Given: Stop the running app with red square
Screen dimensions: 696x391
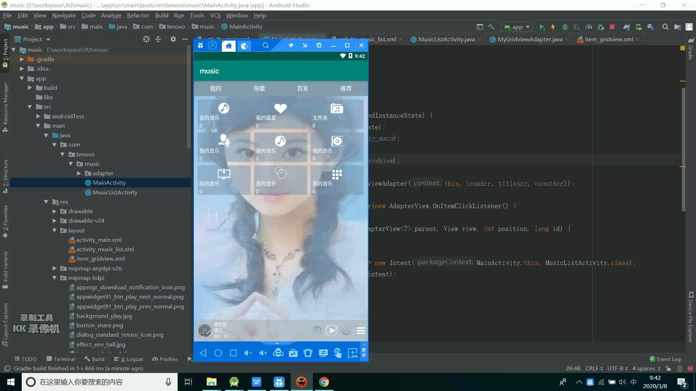Looking at the screenshot, I should [612, 27].
